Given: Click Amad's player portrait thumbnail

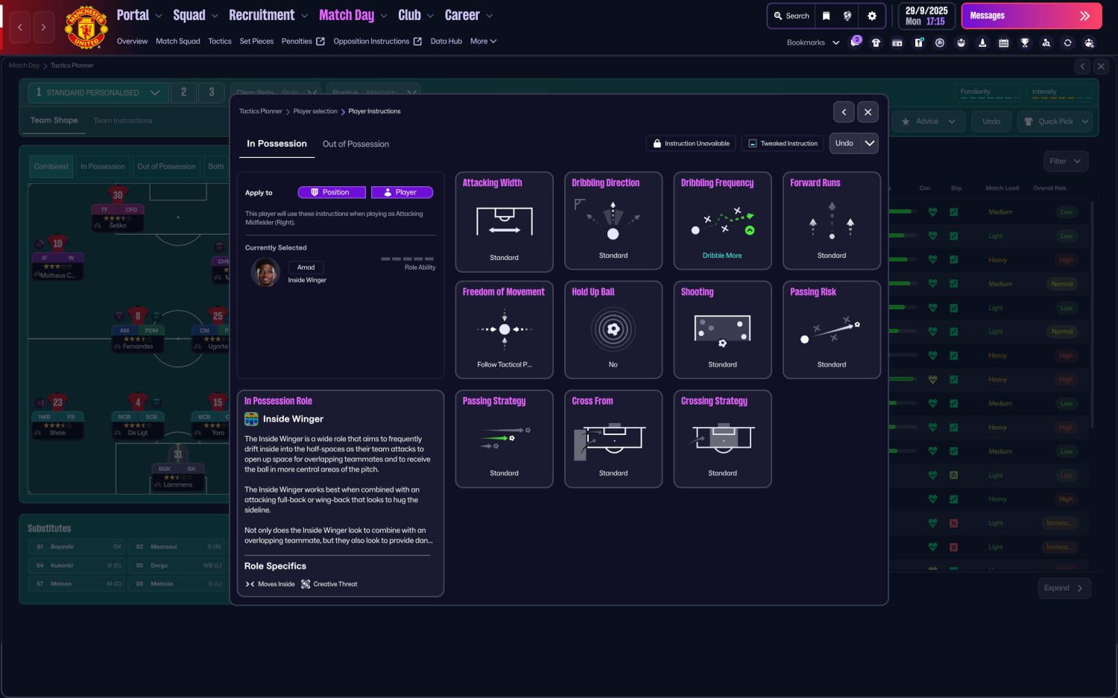Looking at the screenshot, I should click(266, 273).
